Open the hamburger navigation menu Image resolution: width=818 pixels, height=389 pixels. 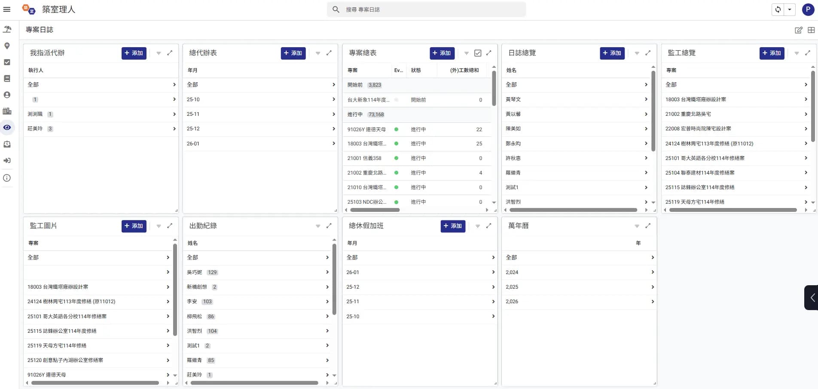pyautogui.click(x=7, y=9)
